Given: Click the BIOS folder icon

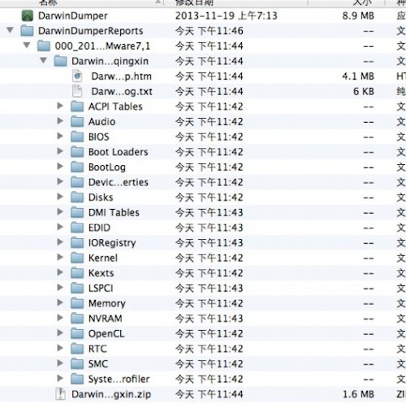Looking at the screenshot, I should 77,137.
